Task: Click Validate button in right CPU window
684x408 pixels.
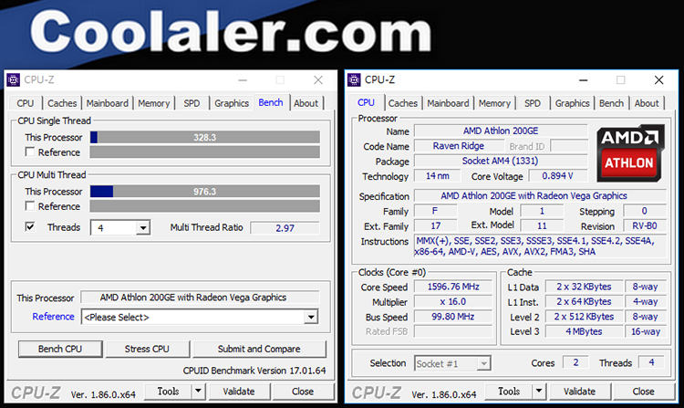Action: (580, 391)
